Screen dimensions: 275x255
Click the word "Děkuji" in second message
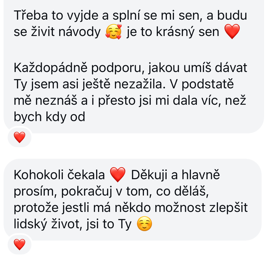pos(149,175)
